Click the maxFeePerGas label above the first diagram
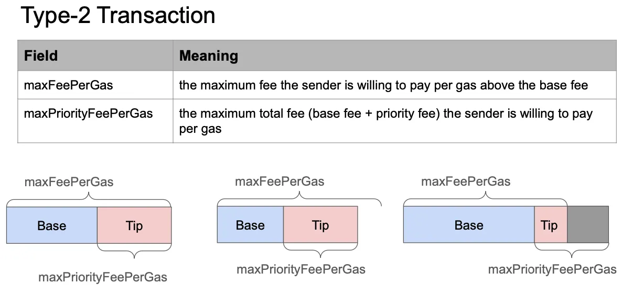 click(x=69, y=183)
